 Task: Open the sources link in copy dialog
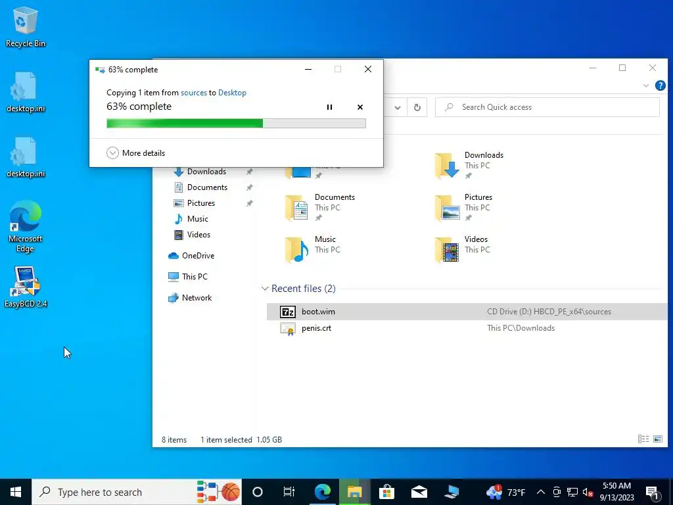tap(194, 92)
